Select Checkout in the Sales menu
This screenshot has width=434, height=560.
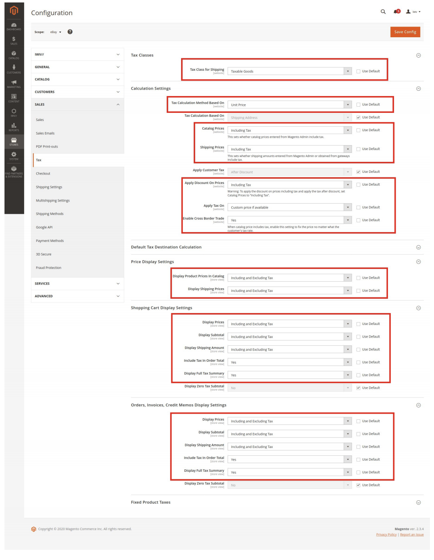click(x=43, y=174)
